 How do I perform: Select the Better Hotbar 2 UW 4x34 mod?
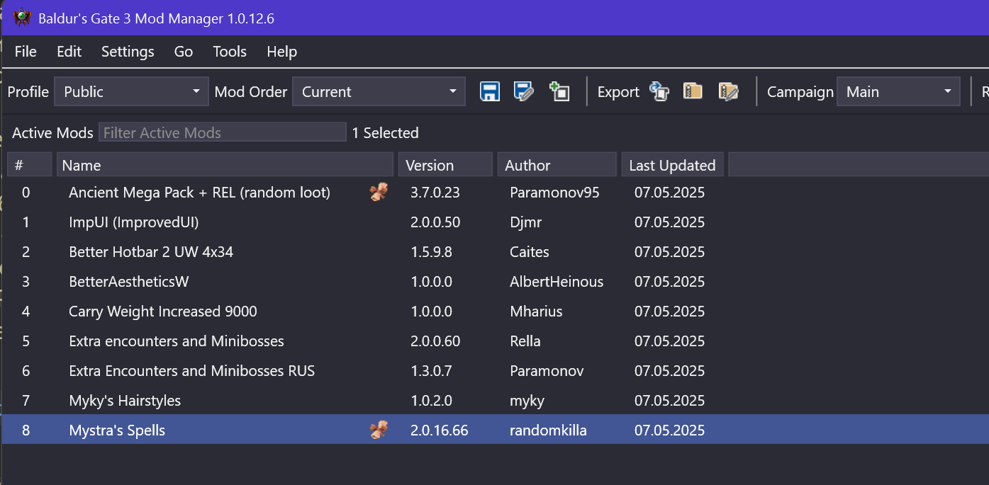point(495,251)
